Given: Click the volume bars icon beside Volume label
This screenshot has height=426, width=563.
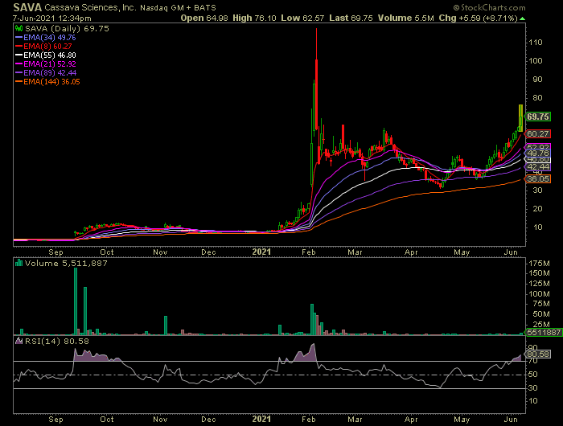Looking at the screenshot, I should click(x=18, y=263).
